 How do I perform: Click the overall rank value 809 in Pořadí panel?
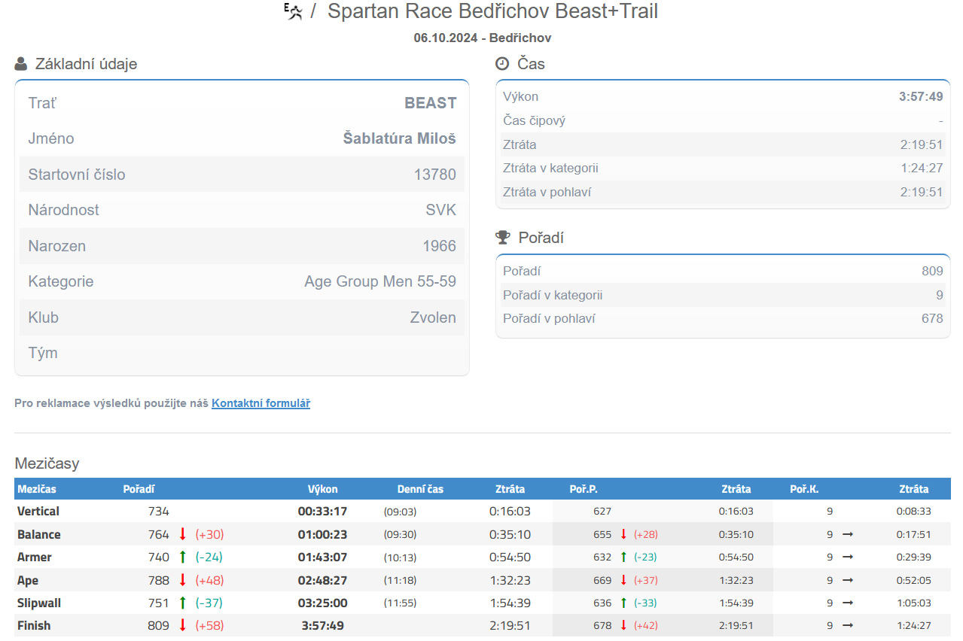(x=932, y=271)
